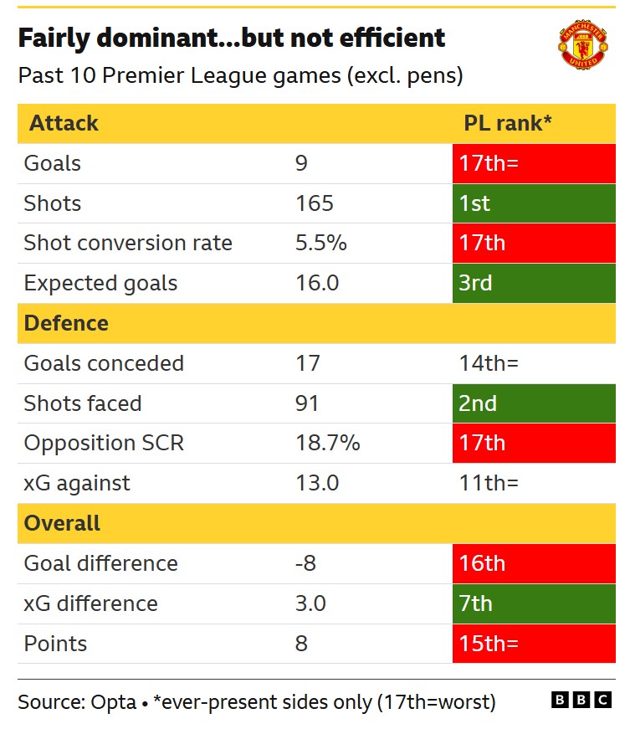Click the red 15th= Points rank cell
Image resolution: width=630 pixels, height=729 pixels.
[534, 644]
